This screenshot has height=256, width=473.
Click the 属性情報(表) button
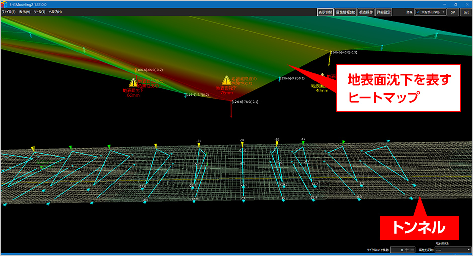346,12
